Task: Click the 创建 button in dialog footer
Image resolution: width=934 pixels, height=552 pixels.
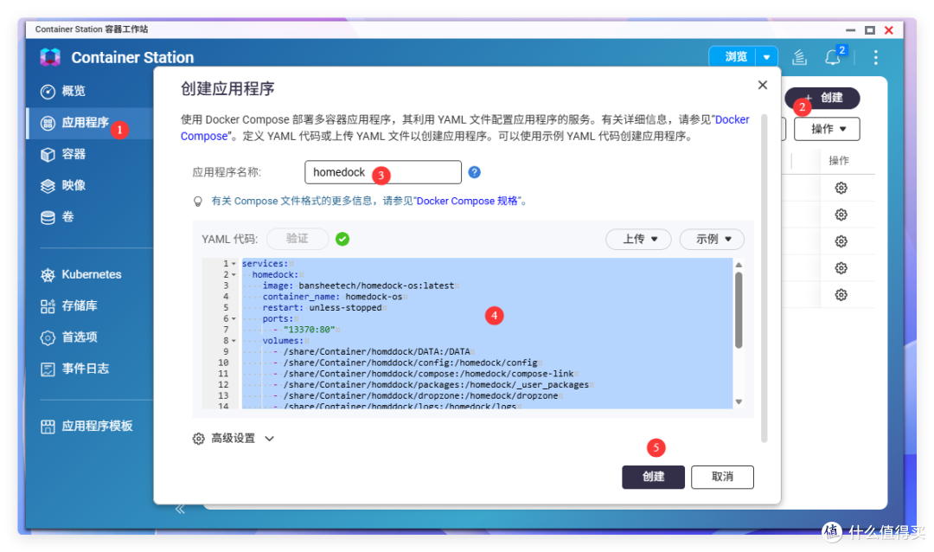Action: (x=654, y=477)
